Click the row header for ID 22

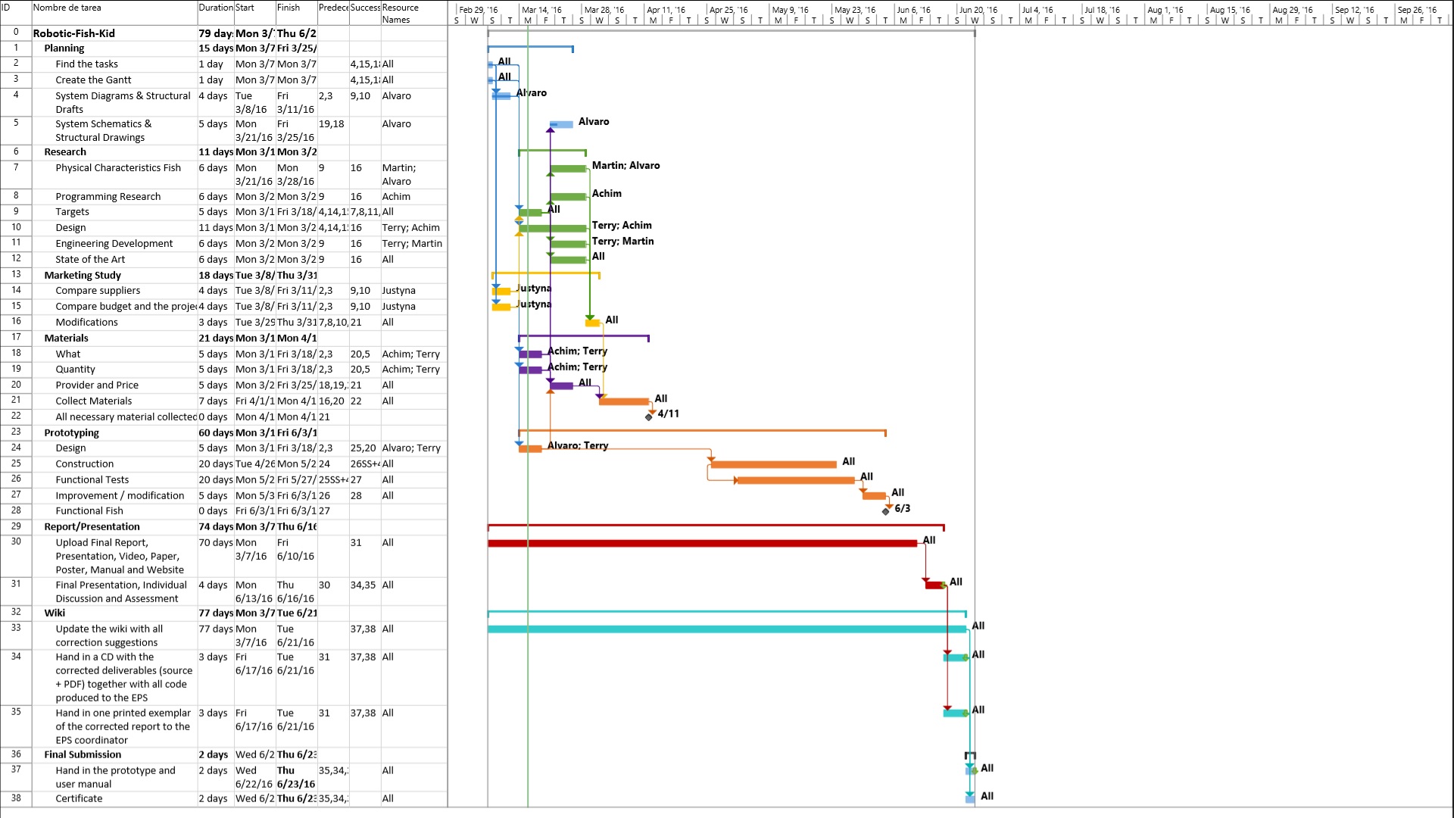tap(16, 417)
